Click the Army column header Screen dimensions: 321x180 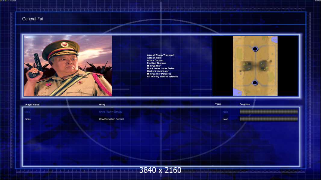pos(102,104)
